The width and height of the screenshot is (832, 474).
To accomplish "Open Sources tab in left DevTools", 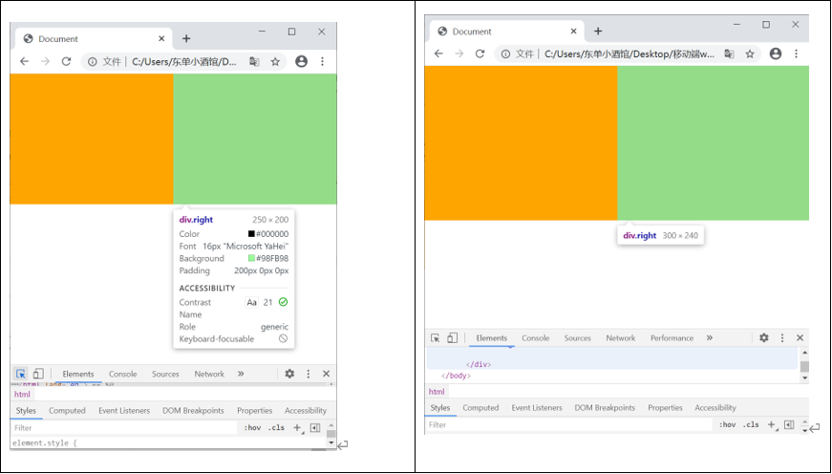I will pyautogui.click(x=165, y=374).
